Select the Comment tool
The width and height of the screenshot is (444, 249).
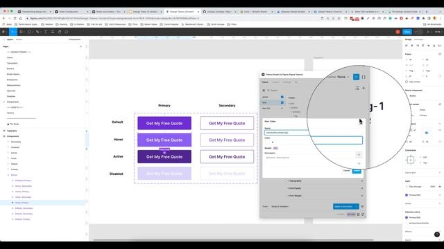[67, 32]
